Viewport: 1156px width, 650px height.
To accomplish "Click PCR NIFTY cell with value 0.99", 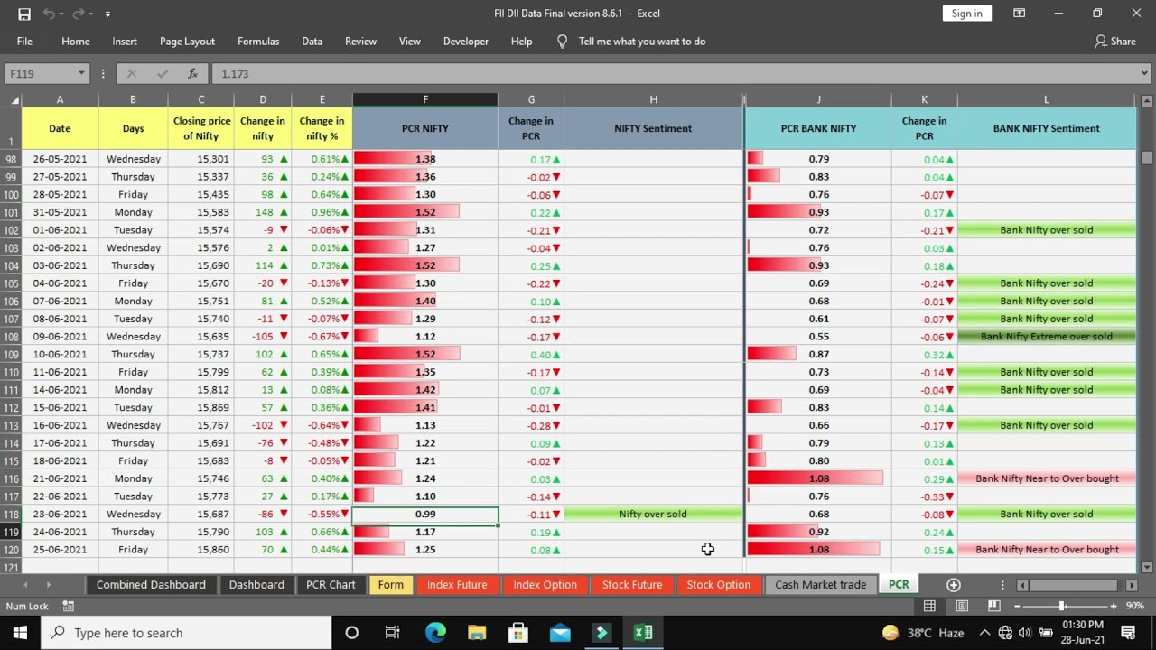I will pos(425,514).
